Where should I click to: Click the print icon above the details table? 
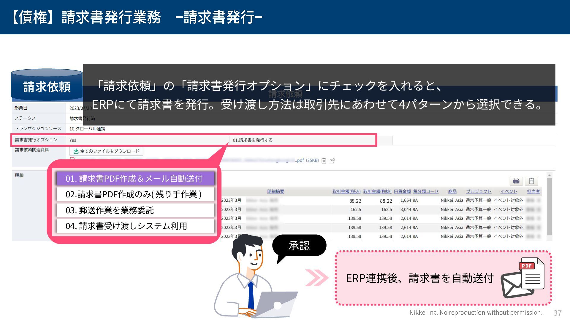click(x=516, y=181)
